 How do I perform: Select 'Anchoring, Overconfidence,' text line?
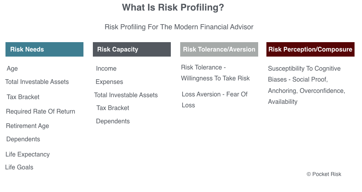(306, 91)
